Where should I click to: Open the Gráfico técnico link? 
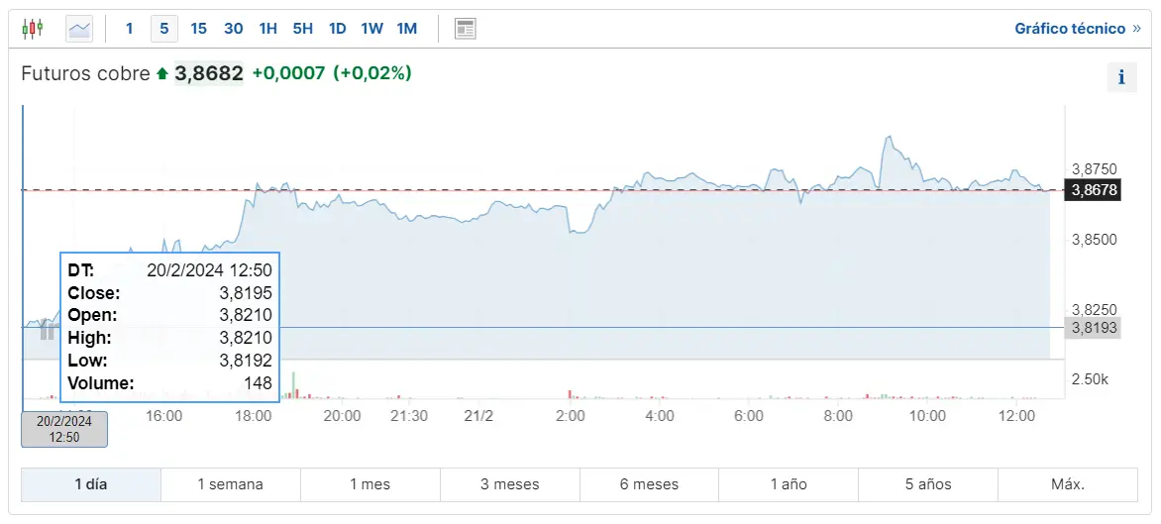1077,29
